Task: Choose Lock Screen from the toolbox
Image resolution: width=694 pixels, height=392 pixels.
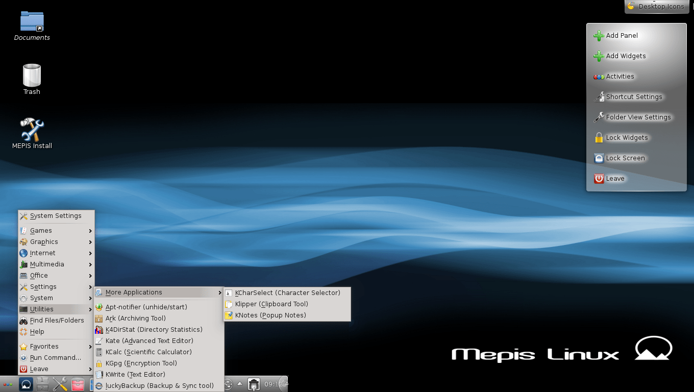Action: pos(625,158)
